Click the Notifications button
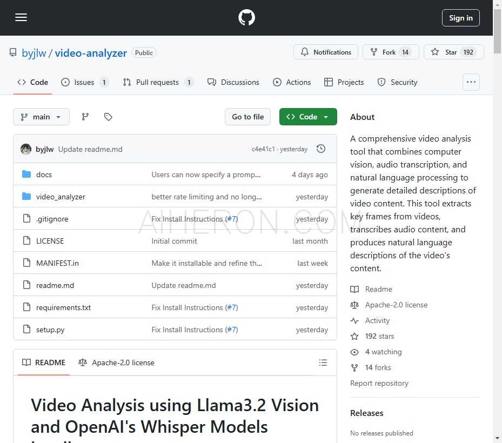The image size is (502, 443). [326, 52]
